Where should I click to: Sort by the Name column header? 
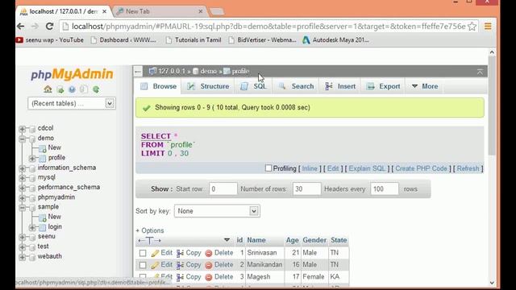click(256, 240)
